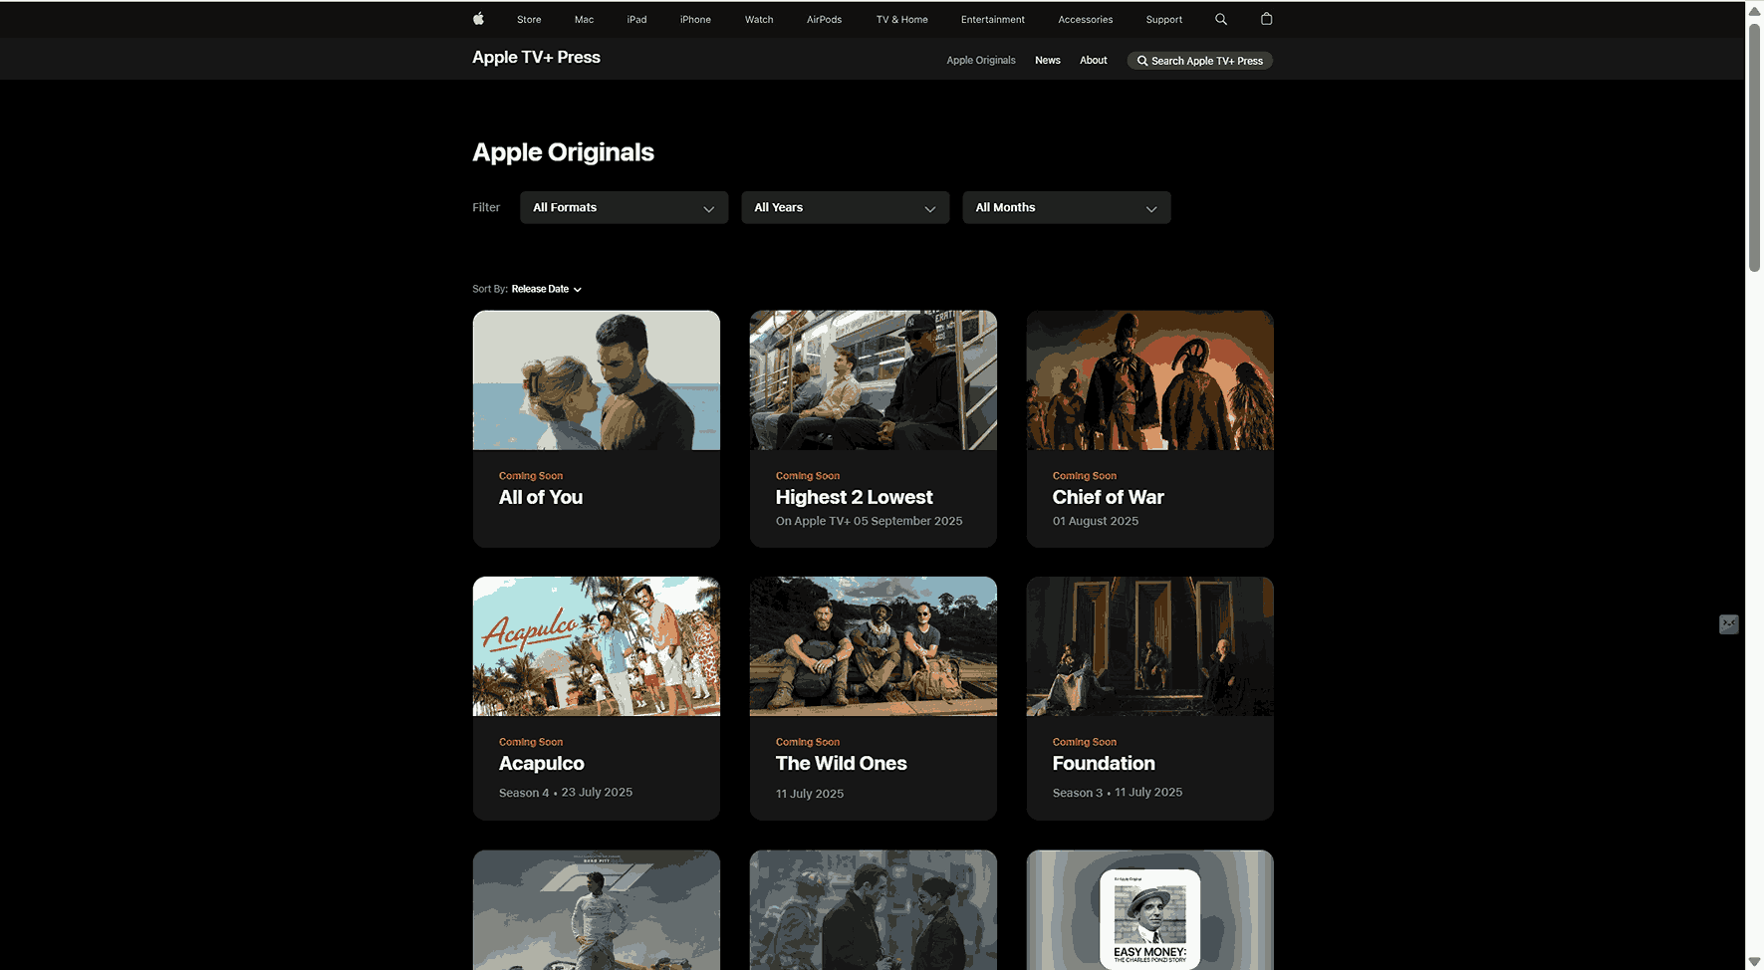Go to Apple TV+ Press home link

point(536,58)
